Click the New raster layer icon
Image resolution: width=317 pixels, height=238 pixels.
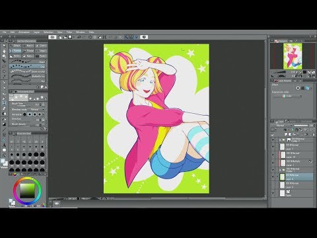286,134
